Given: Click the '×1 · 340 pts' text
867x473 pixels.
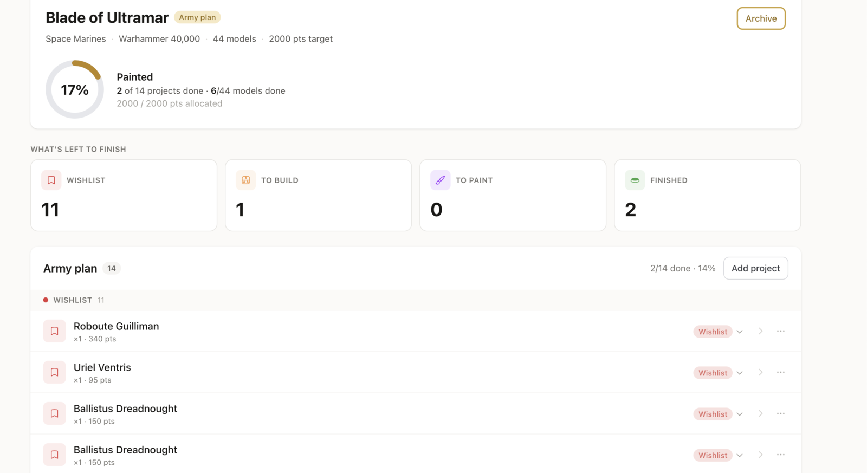Looking at the screenshot, I should 95,339.
